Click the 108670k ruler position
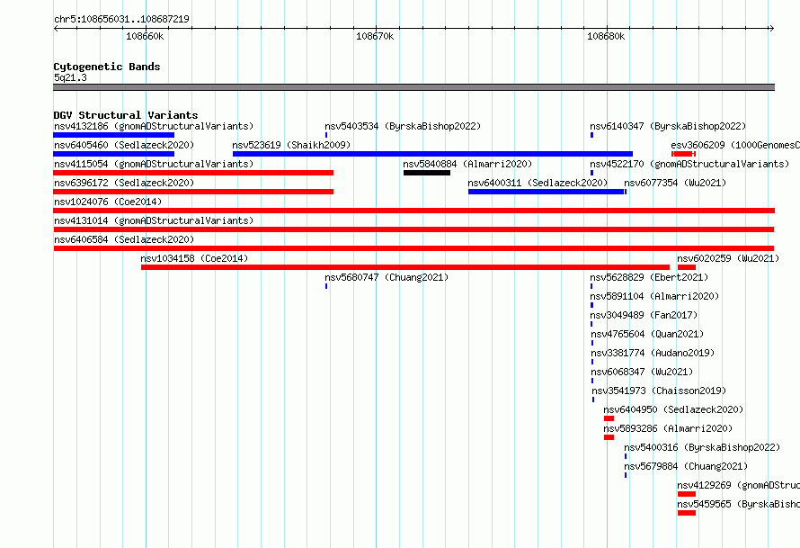This screenshot has width=800, height=548. tap(375, 36)
